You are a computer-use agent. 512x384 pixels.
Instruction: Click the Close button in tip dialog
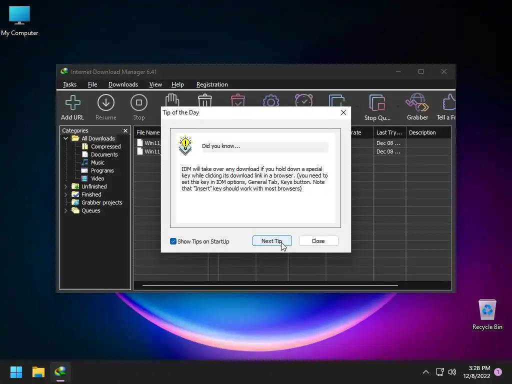pos(318,241)
